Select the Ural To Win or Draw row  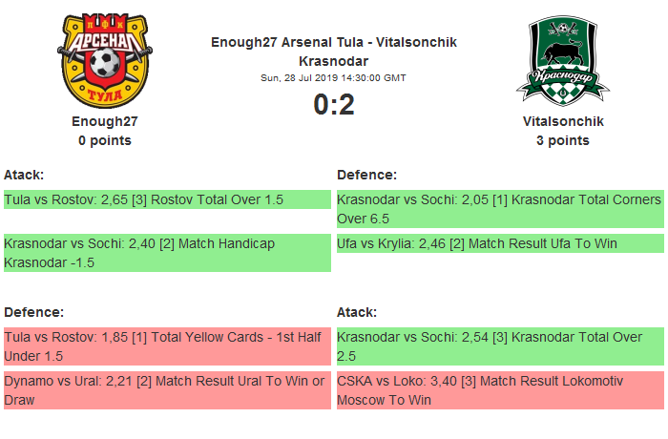167,390
